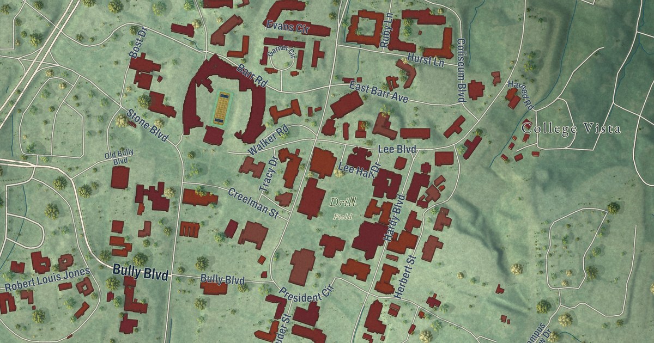Select the College Vista neighborhood label
This screenshot has width=654, height=343.
(571, 129)
